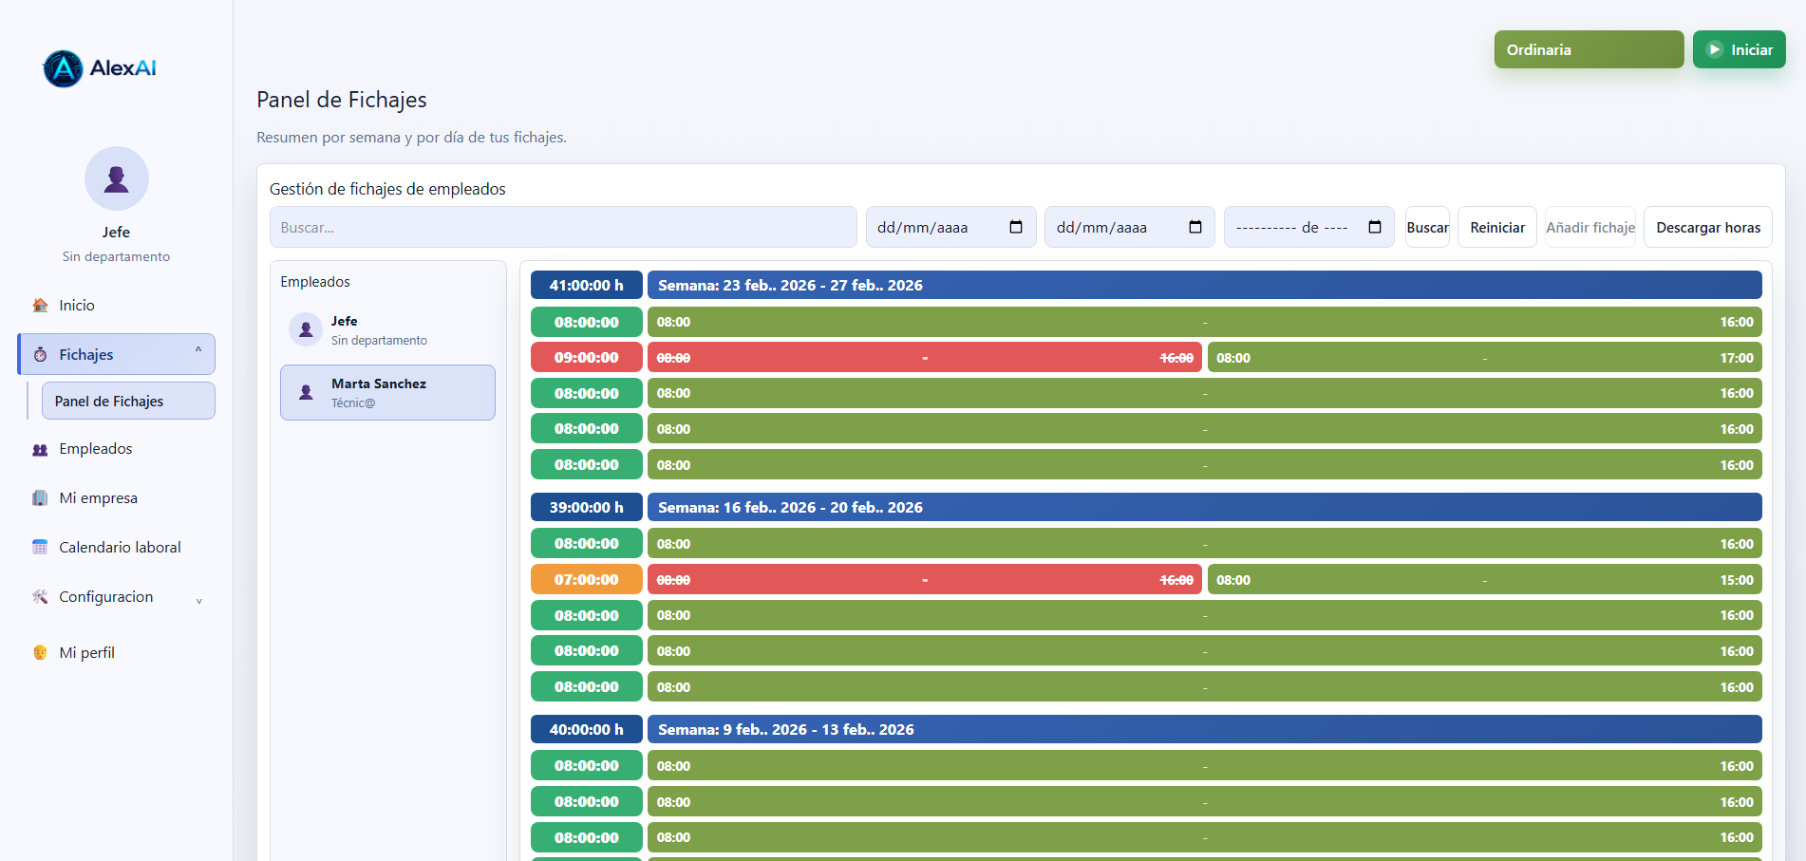Image resolution: width=1806 pixels, height=861 pixels.
Task: Open the month picker field
Action: 1374,228
